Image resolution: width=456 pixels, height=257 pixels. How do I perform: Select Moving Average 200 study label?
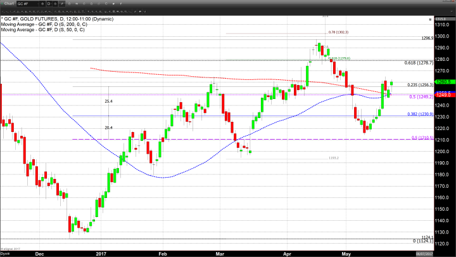pos(44,24)
